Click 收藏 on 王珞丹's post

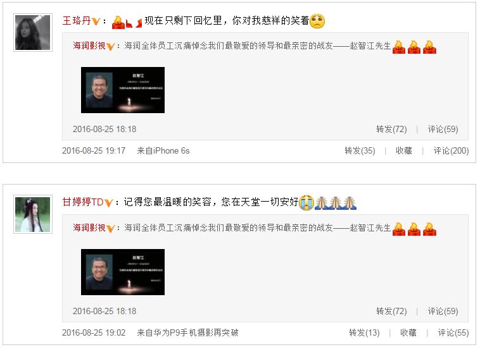tap(404, 151)
